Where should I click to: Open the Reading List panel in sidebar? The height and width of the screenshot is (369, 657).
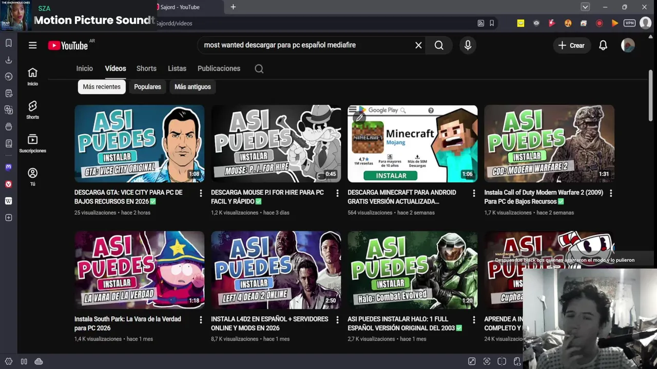[x=9, y=143]
